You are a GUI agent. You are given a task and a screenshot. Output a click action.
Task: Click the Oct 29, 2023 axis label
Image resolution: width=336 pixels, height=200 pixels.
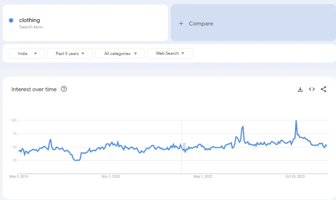[295, 176]
